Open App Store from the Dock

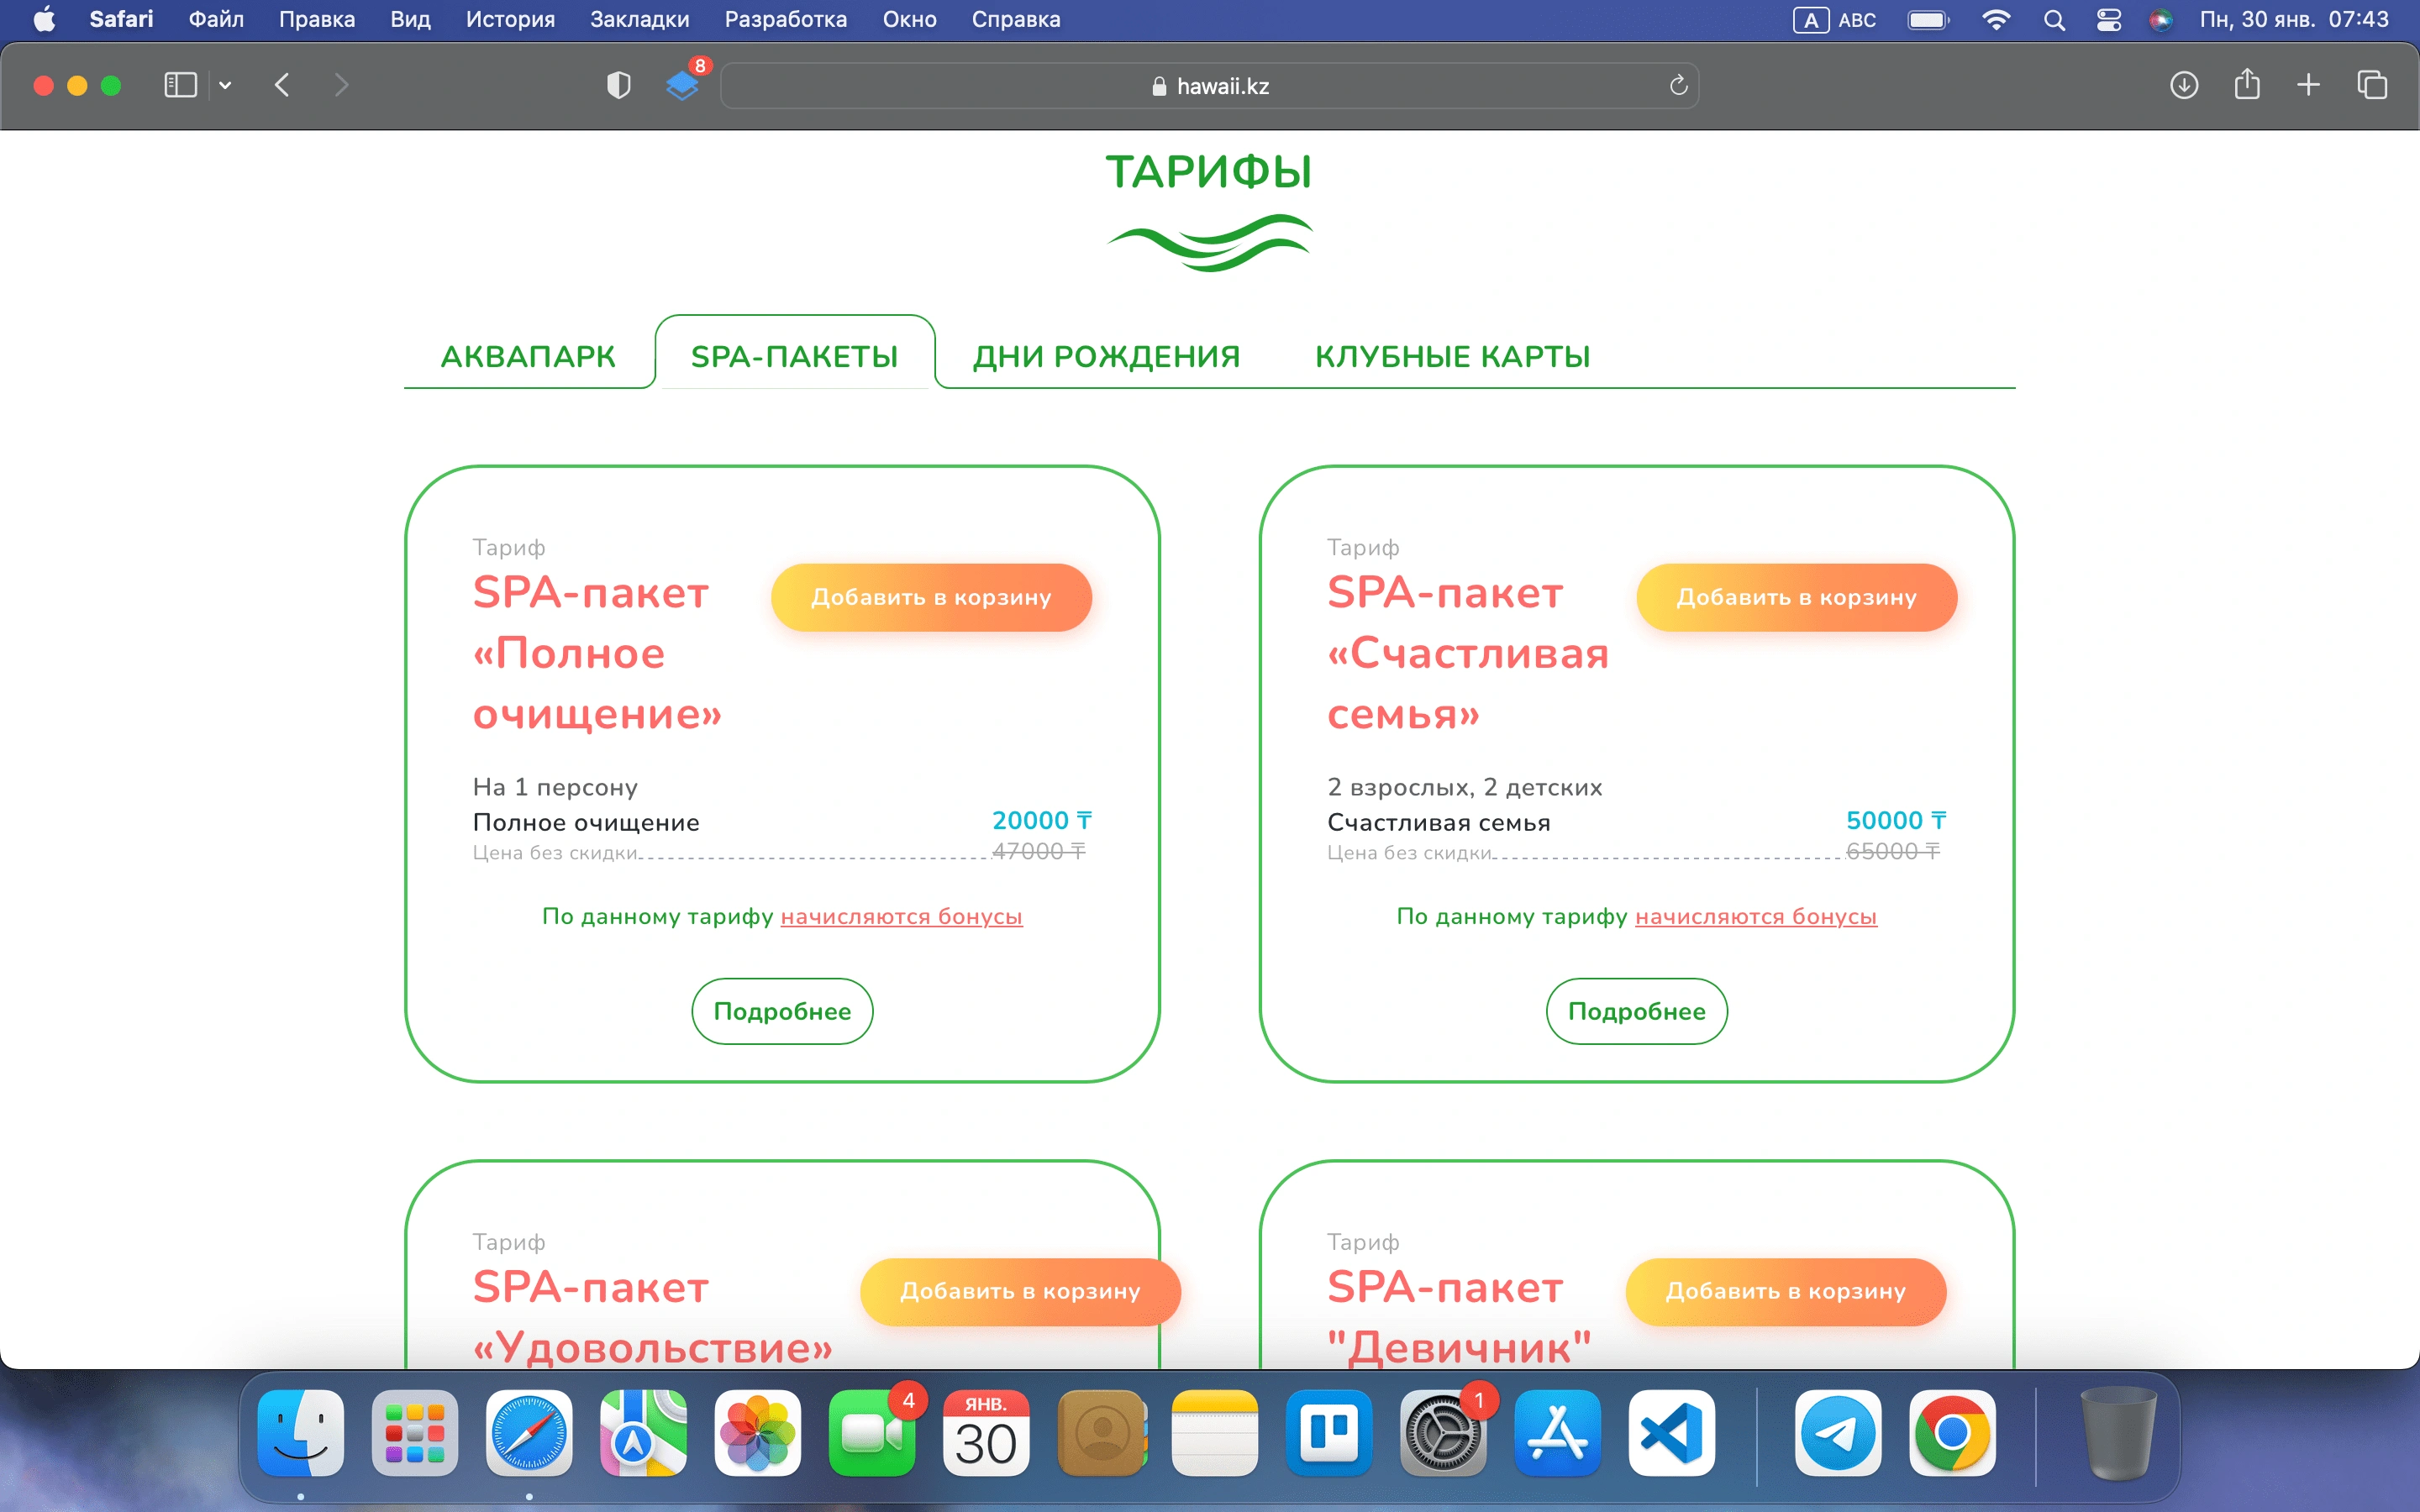click(x=1557, y=1433)
